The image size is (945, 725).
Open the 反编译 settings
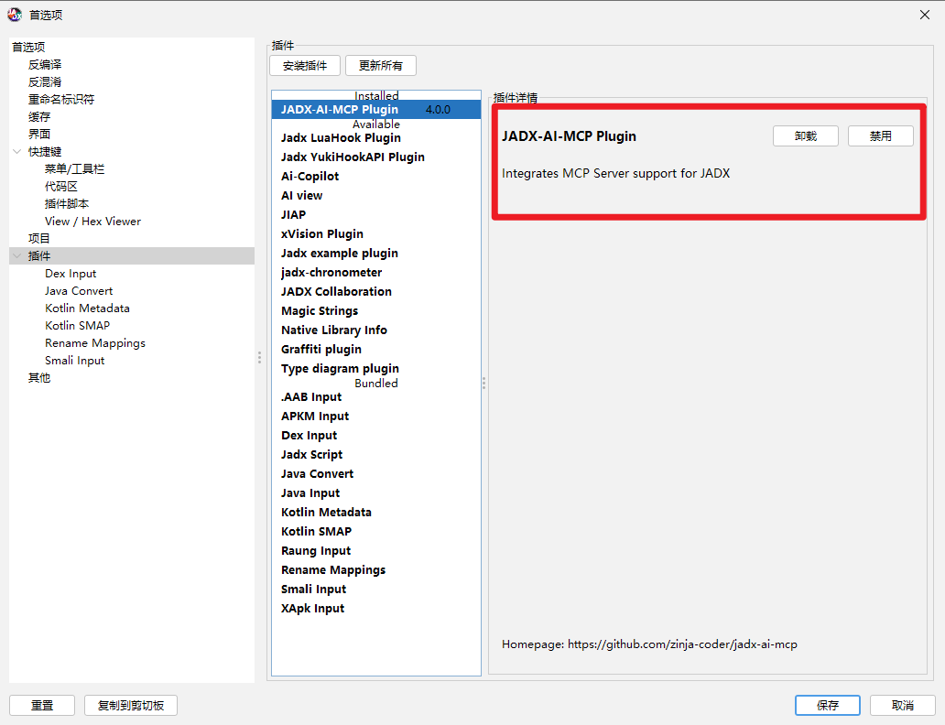(x=45, y=64)
